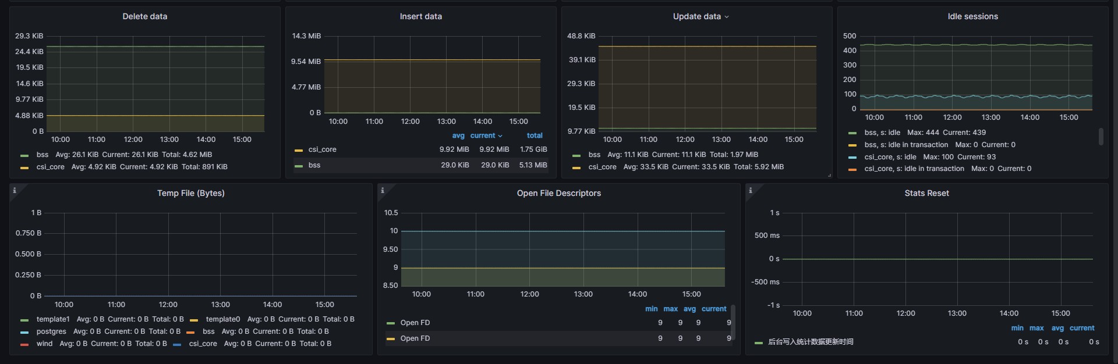Toggle csi_core series in Insert data legend
The height and width of the screenshot is (364, 1118).
(x=322, y=149)
